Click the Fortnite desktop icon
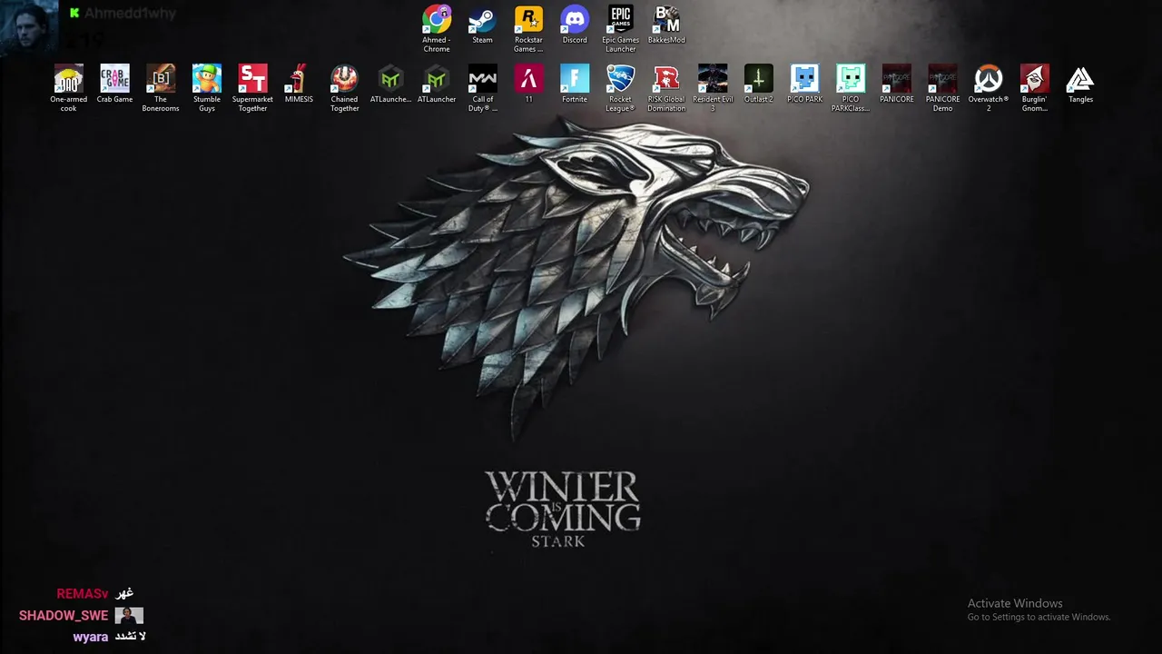The width and height of the screenshot is (1162, 654). click(x=575, y=84)
